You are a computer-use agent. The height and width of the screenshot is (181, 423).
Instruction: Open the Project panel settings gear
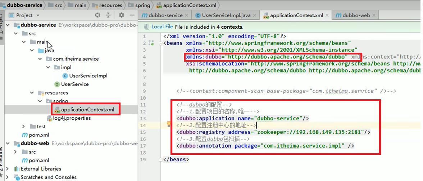click(x=122, y=15)
